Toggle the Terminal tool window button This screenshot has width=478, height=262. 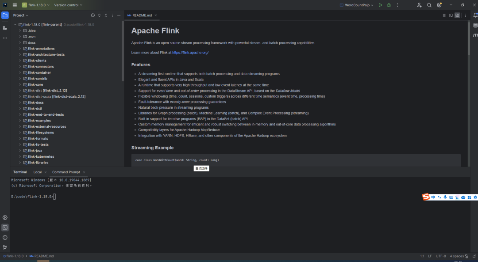click(5, 228)
